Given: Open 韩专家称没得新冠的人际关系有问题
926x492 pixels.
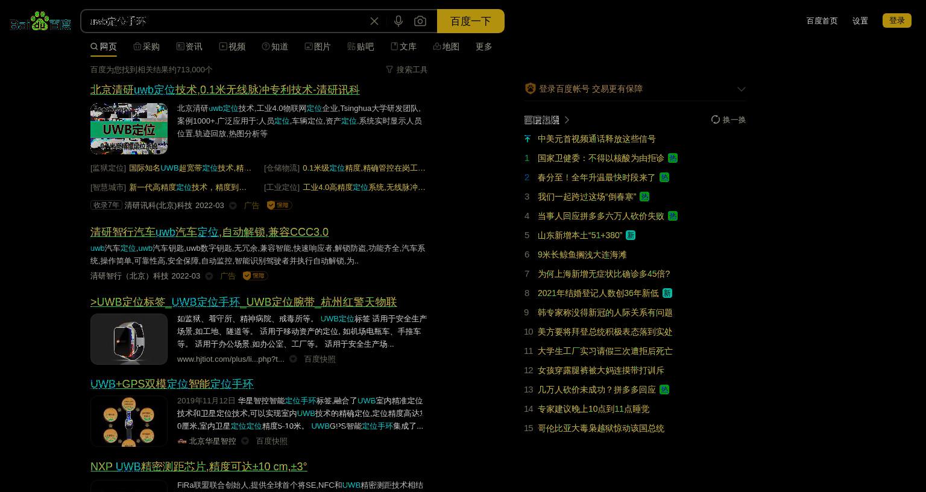Looking at the screenshot, I should coord(605,313).
